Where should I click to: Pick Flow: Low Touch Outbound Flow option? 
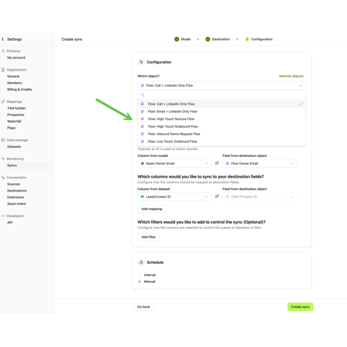pyautogui.click(x=172, y=142)
